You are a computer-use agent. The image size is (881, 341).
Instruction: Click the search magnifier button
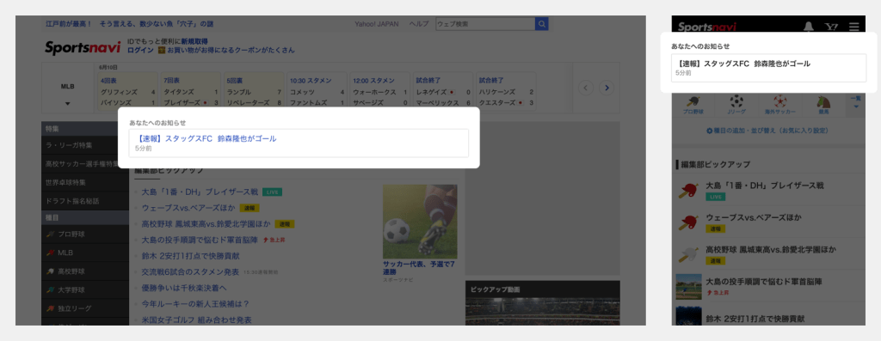click(x=541, y=24)
